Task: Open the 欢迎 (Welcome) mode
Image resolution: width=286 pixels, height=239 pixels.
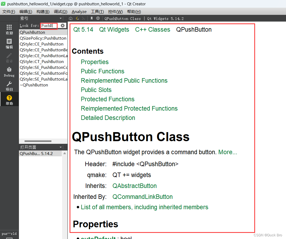Action: (x=9, y=30)
